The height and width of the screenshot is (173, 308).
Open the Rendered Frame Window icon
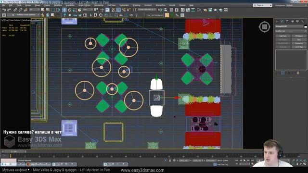pyautogui.click(x=210, y=10)
